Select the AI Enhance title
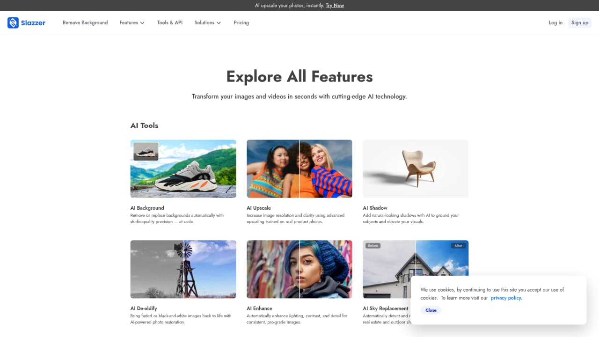This screenshot has height=337, width=599. 259,308
